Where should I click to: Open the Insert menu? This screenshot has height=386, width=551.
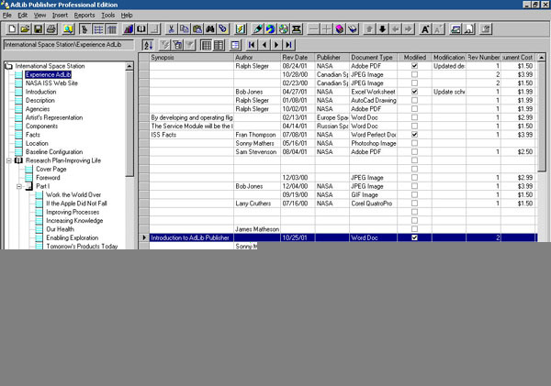click(x=60, y=15)
